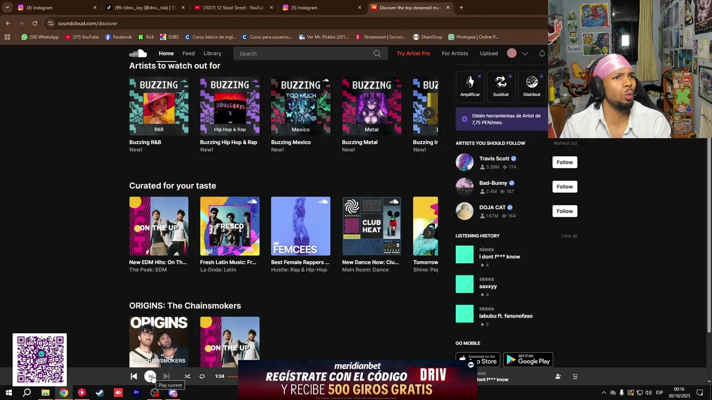Expand the profile dropdown chevron

525,54
